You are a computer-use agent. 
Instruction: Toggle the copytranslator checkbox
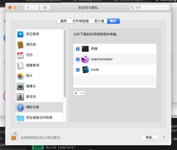[78, 59]
